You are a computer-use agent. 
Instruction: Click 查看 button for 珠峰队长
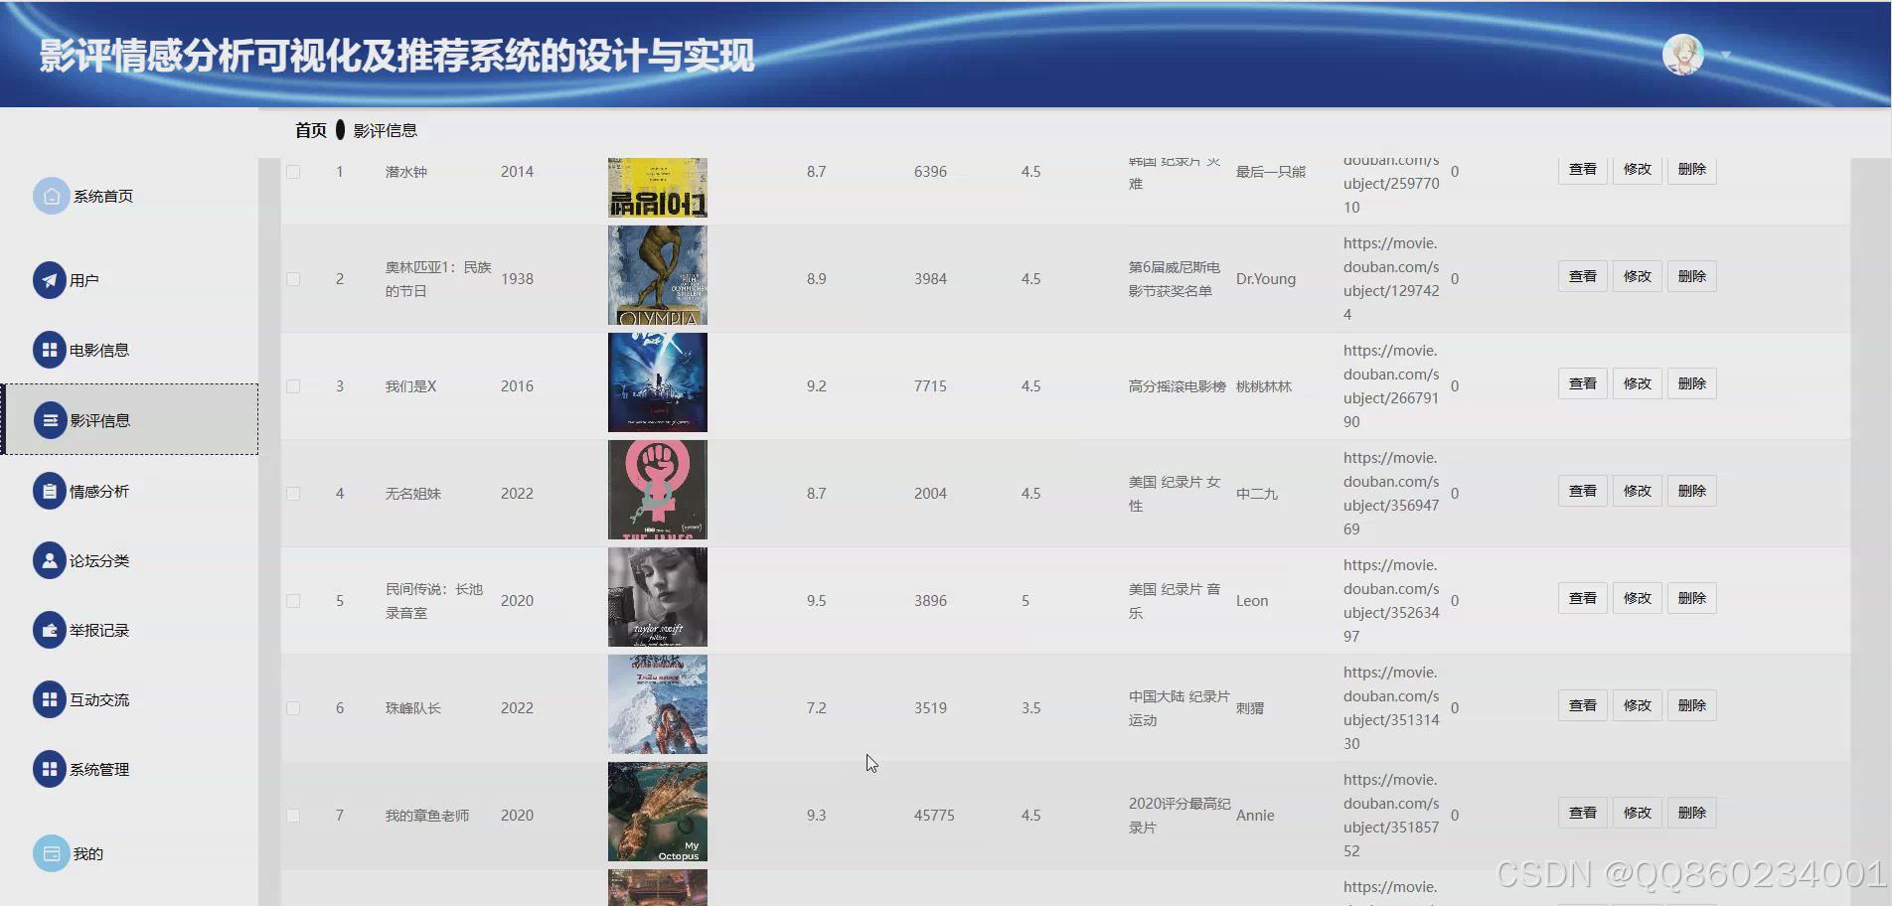(x=1583, y=705)
